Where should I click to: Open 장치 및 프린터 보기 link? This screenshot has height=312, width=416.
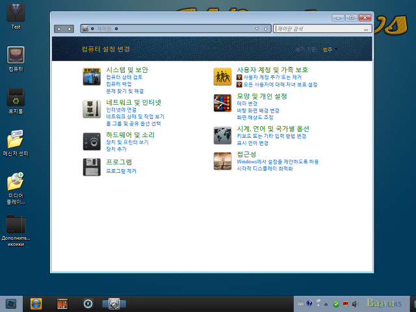click(127, 142)
